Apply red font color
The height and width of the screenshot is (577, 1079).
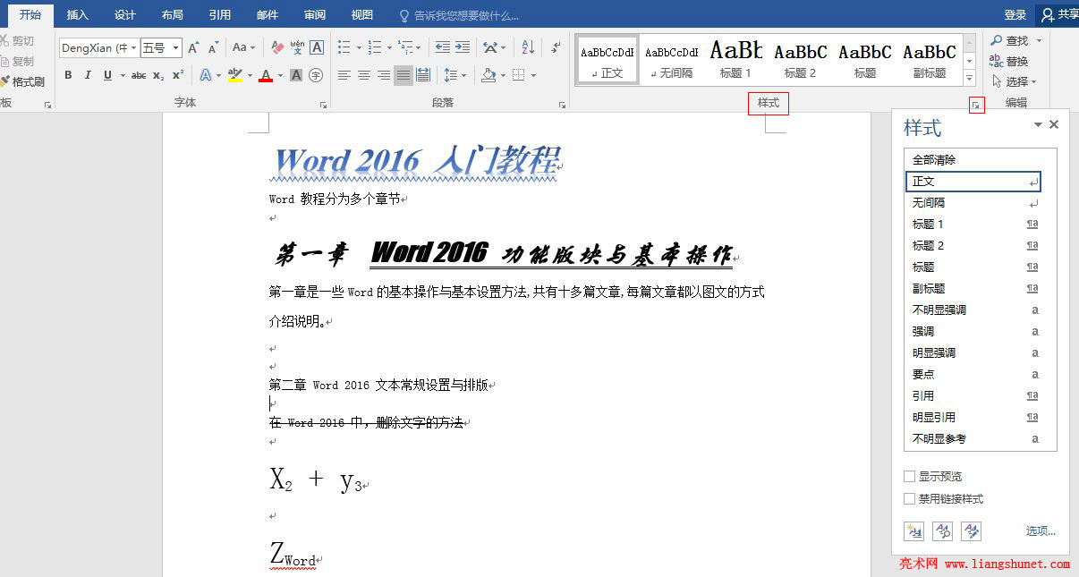pos(266,75)
